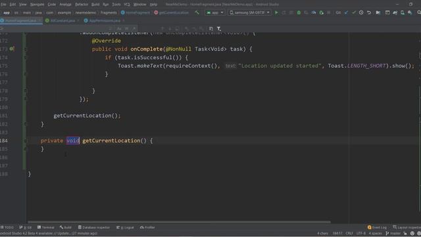Viewport: 421px width, 237px height.
Task: Click the HomeFragment breadcrumb in navigation bar
Action: tap(136, 13)
